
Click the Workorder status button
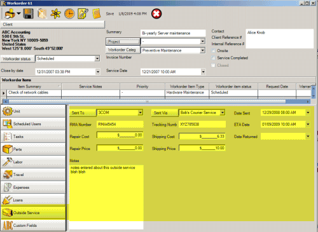tap(18, 58)
